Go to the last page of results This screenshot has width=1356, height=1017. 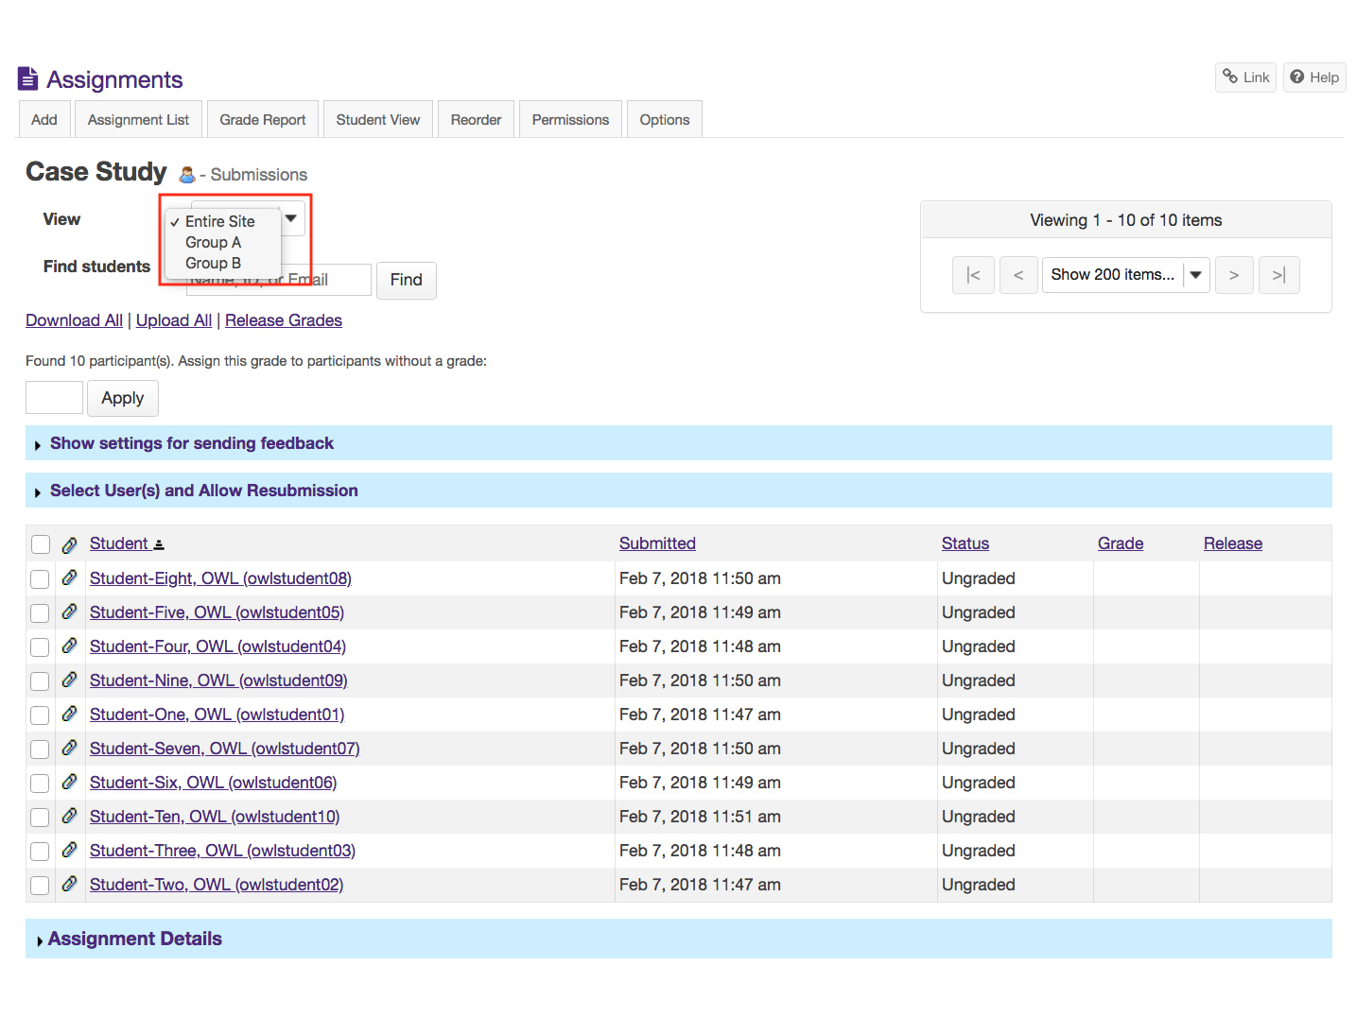tap(1278, 275)
